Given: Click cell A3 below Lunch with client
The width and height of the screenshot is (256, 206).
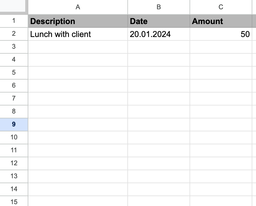Looking at the screenshot, I should click(x=78, y=47).
